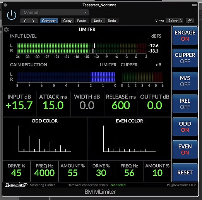
Task: Select the INPUT dB value field
Action: pos(19,104)
